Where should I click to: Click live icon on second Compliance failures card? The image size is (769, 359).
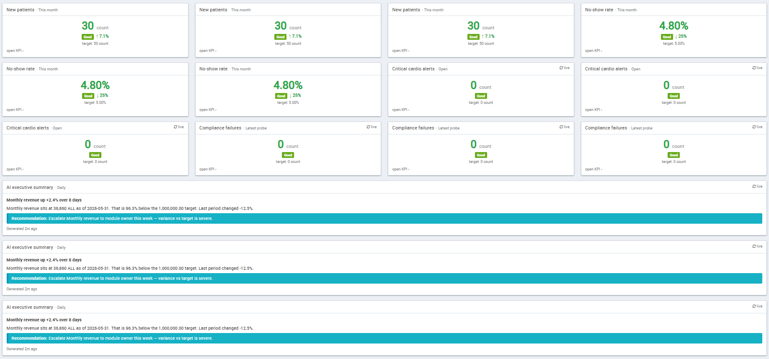pyautogui.click(x=564, y=127)
